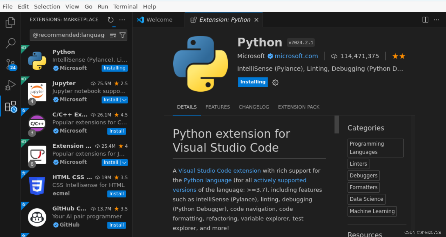Open the extensions filter funnel icon
Viewport: 446px width, 237px height.
tap(122, 35)
